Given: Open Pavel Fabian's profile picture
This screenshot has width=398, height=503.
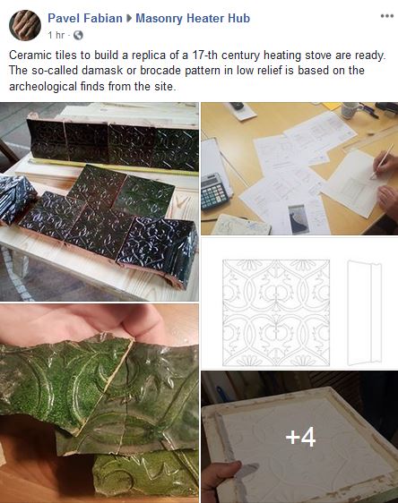Looking at the screenshot, I should (x=25, y=26).
